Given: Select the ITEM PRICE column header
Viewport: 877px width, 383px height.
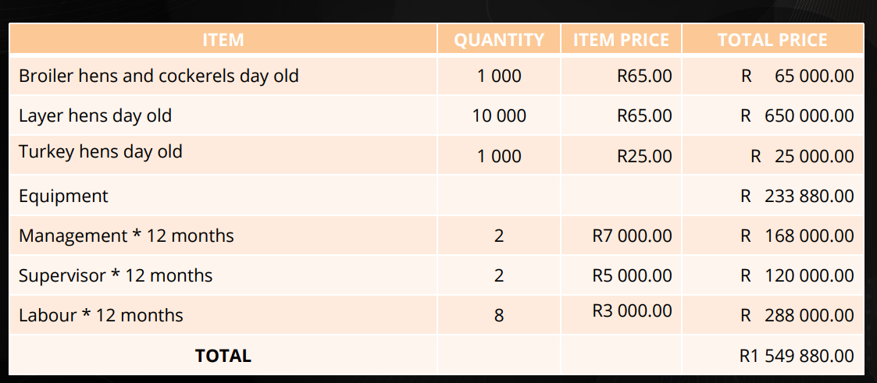Looking at the screenshot, I should [x=621, y=40].
